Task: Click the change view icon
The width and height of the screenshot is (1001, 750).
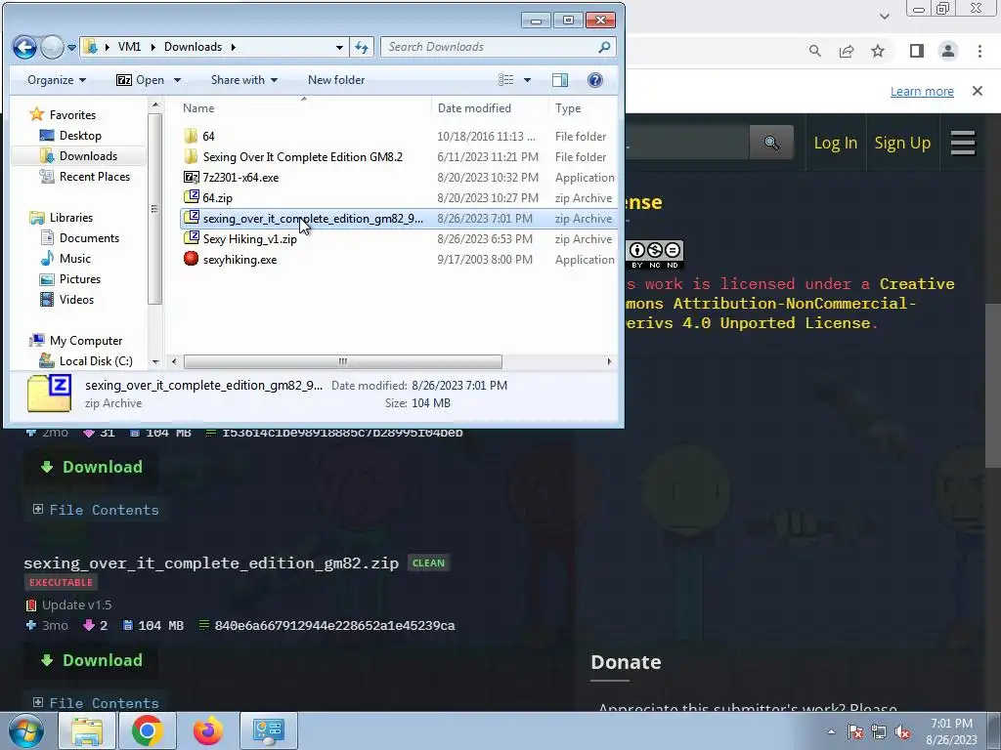Action: 506,80
